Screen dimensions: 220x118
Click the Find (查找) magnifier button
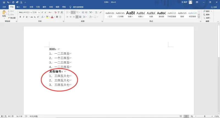point(207,11)
